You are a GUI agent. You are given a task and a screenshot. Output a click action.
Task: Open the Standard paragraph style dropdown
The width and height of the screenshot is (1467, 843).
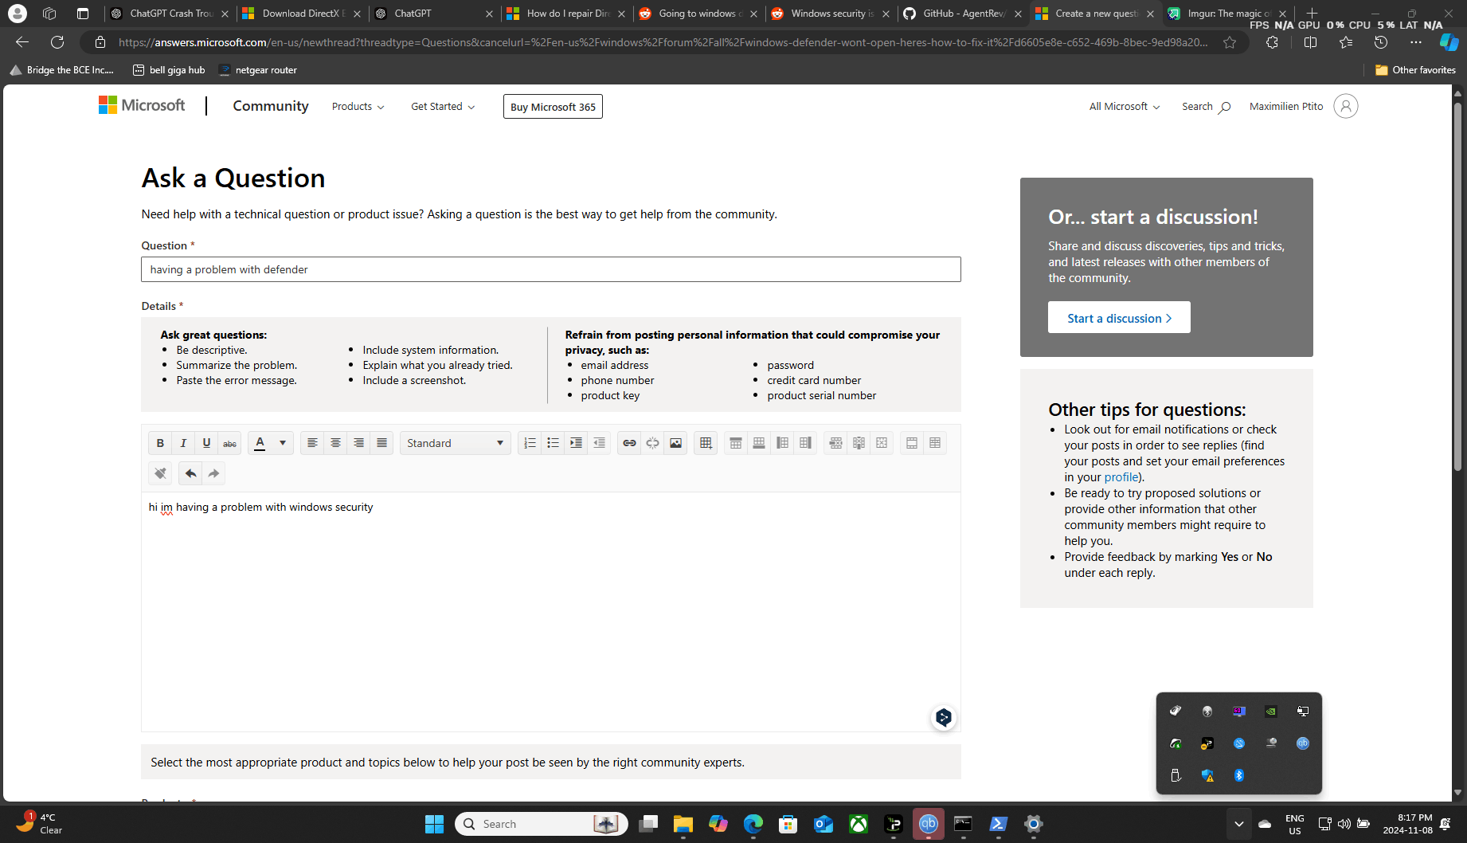coord(456,443)
